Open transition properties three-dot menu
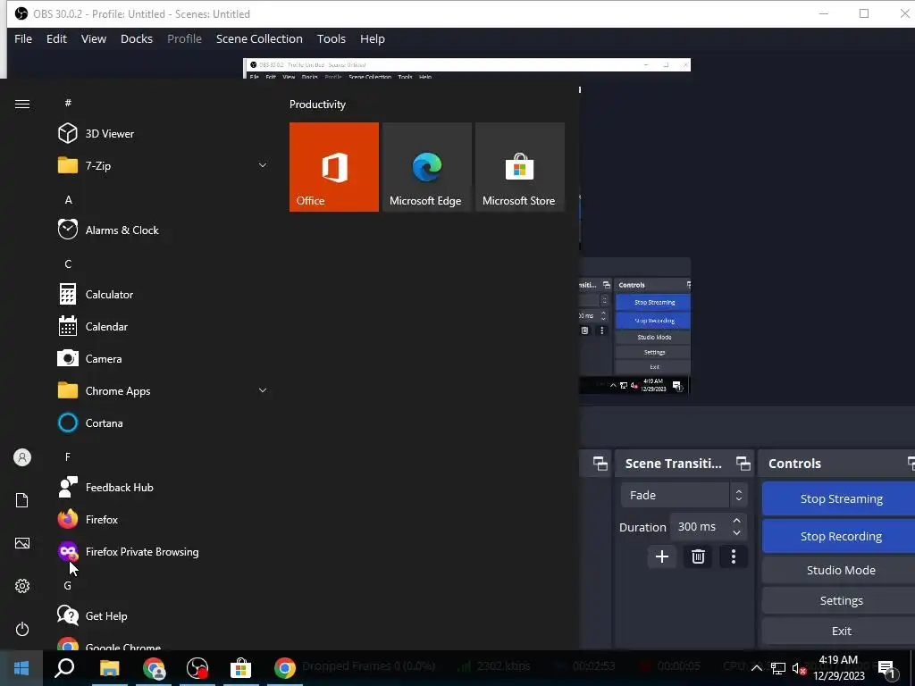The width and height of the screenshot is (915, 686). (734, 556)
